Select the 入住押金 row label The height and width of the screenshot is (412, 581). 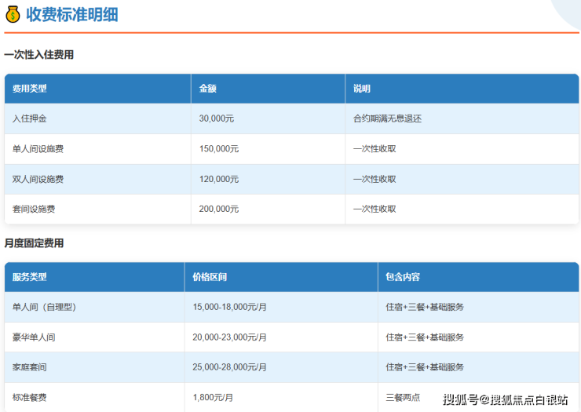tap(30, 118)
